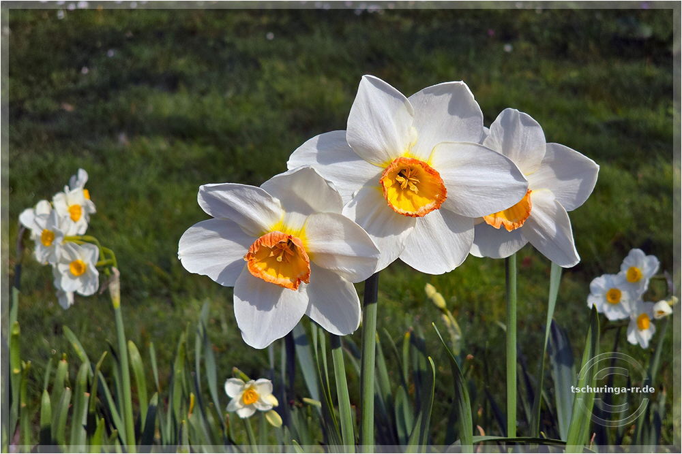Viewport: 682px width, 454px height.
Task: Click the top petal of the center daffodil
Action: (379, 120)
